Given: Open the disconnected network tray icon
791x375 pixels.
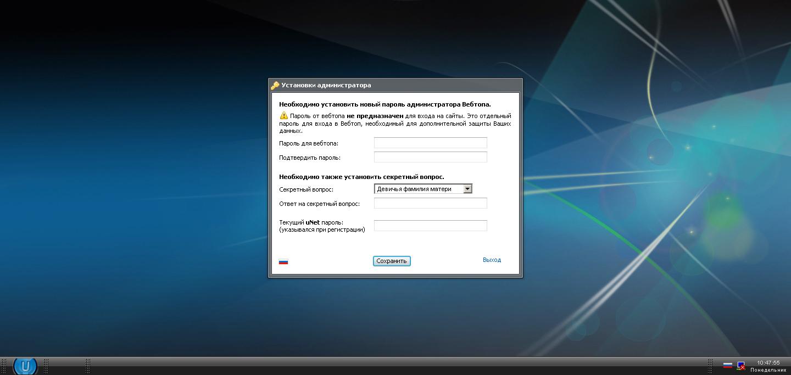Looking at the screenshot, I should pyautogui.click(x=741, y=366).
